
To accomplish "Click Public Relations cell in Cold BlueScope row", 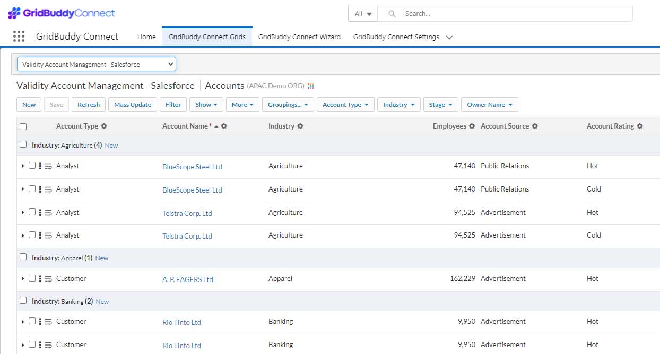I will click(505, 189).
